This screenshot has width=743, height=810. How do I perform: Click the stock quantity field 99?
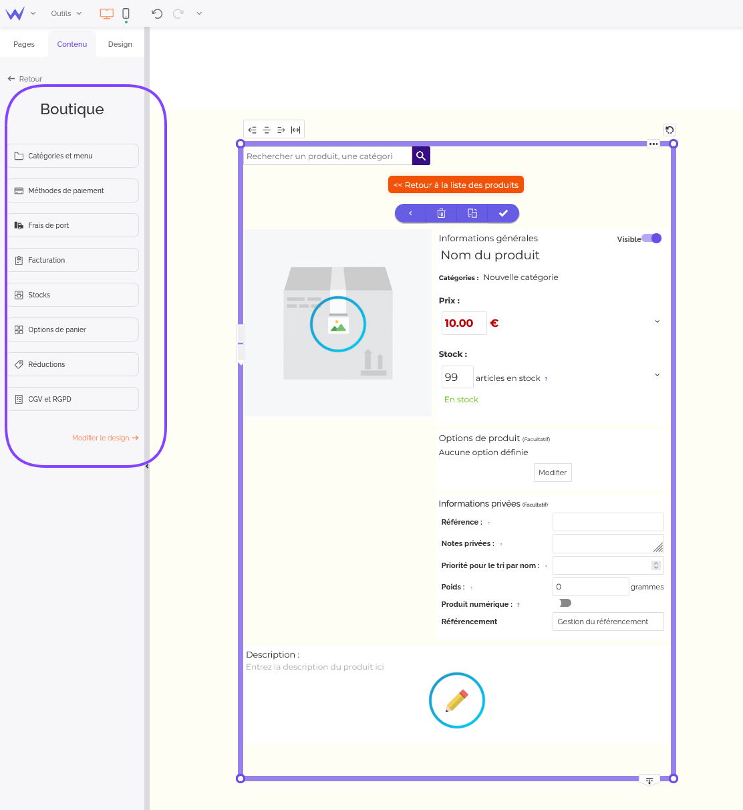pyautogui.click(x=458, y=377)
